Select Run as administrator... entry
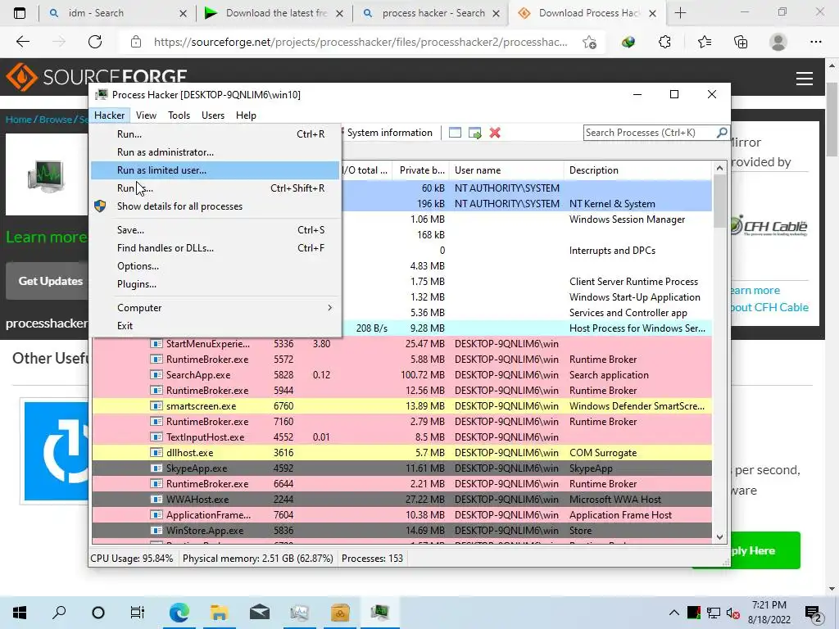This screenshot has width=839, height=629. pos(215,152)
